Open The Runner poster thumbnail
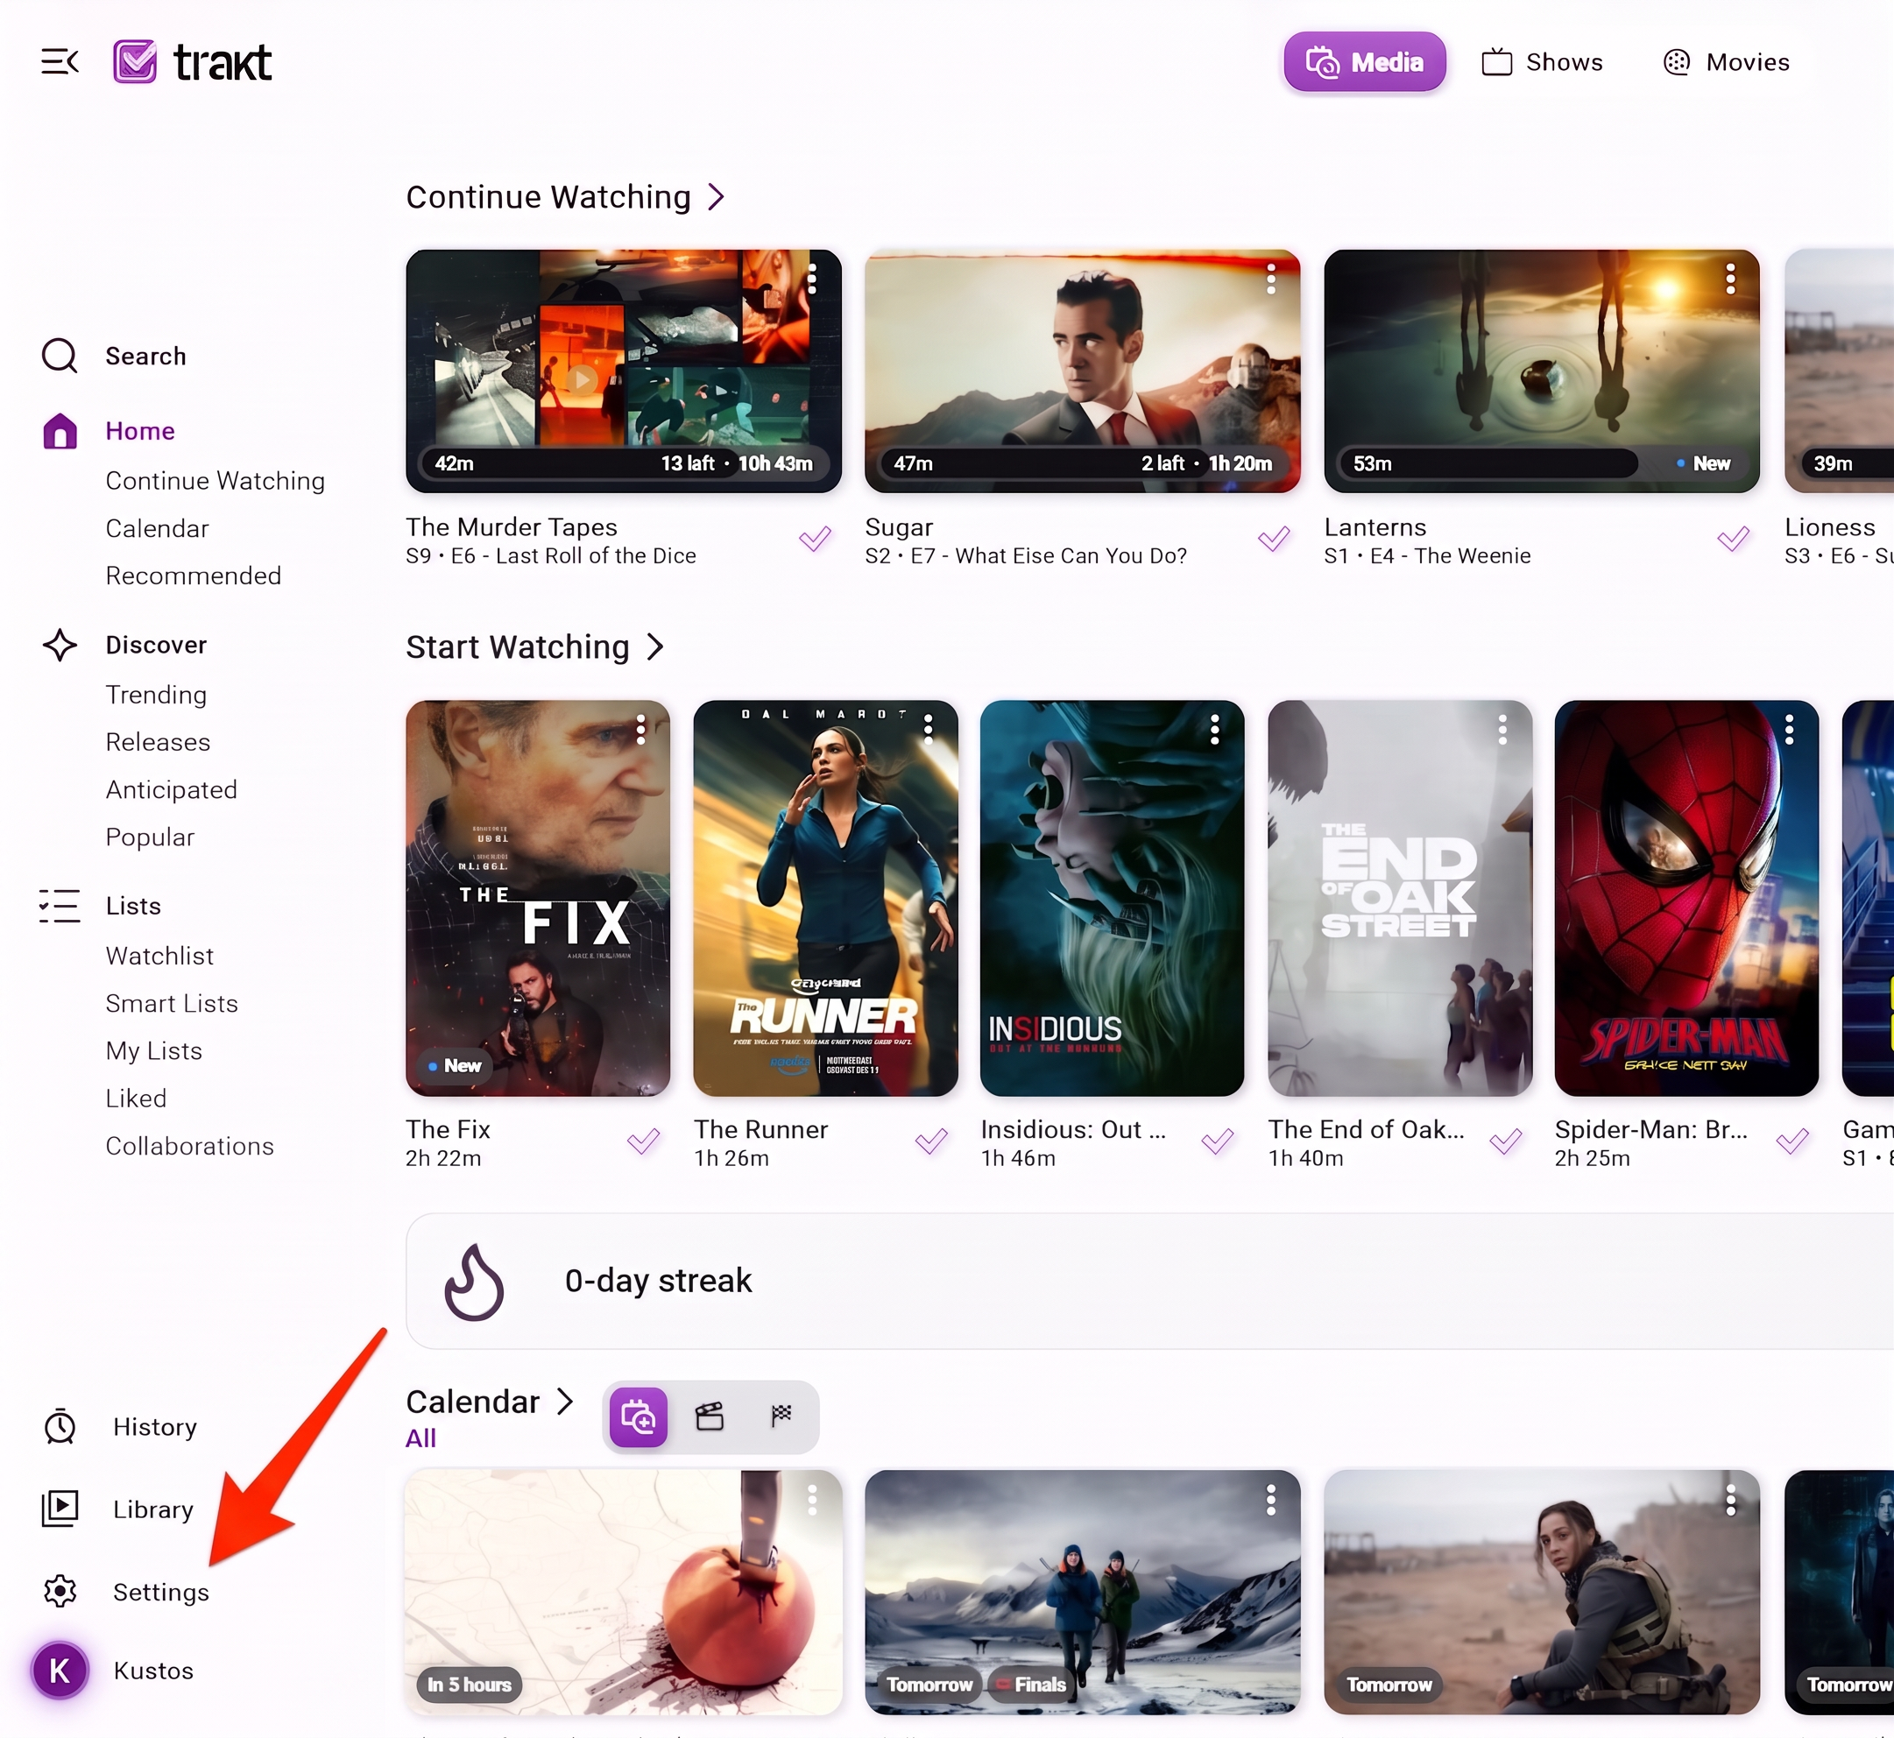This screenshot has width=1894, height=1738. click(826, 898)
